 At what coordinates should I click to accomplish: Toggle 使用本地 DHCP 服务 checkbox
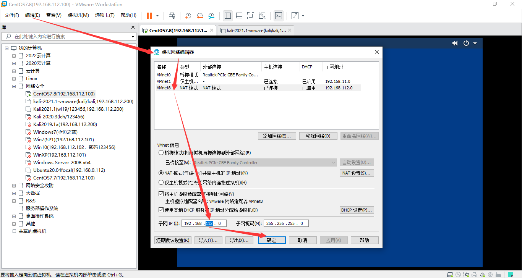click(161, 210)
